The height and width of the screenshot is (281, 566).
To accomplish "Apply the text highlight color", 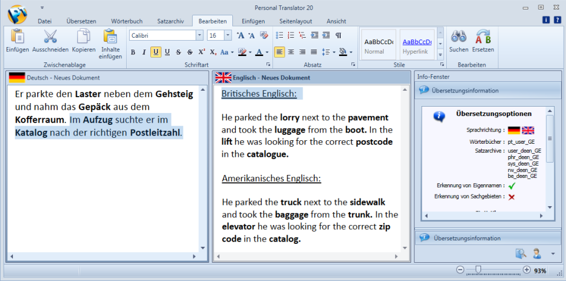I will [242, 52].
